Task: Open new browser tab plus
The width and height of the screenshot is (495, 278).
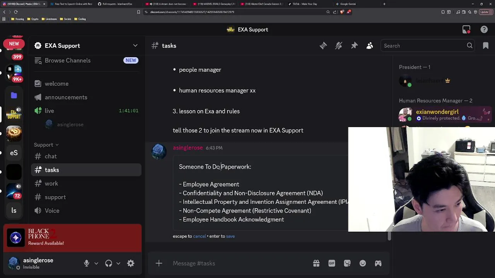Action: 384,4
